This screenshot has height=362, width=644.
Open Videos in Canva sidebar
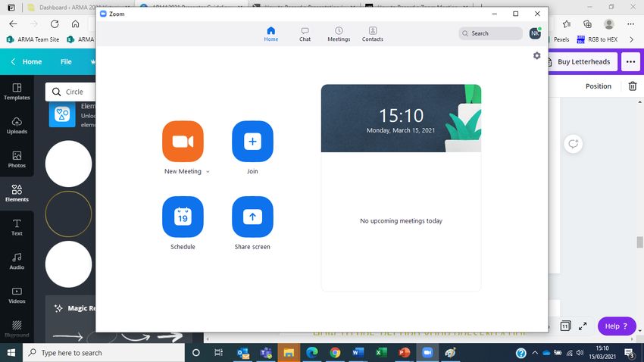[x=17, y=295]
